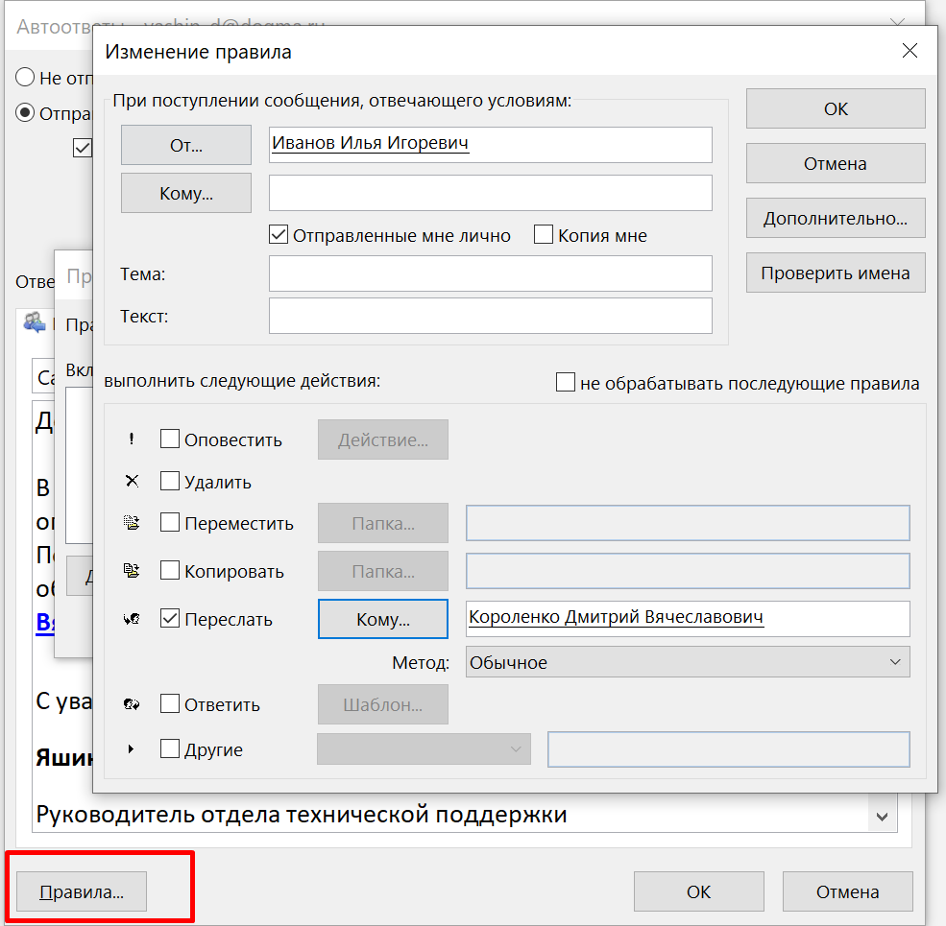Screen dimensions: 946x926
Task: Uncheck the Отправленные мне лично checkbox
Action: click(279, 235)
